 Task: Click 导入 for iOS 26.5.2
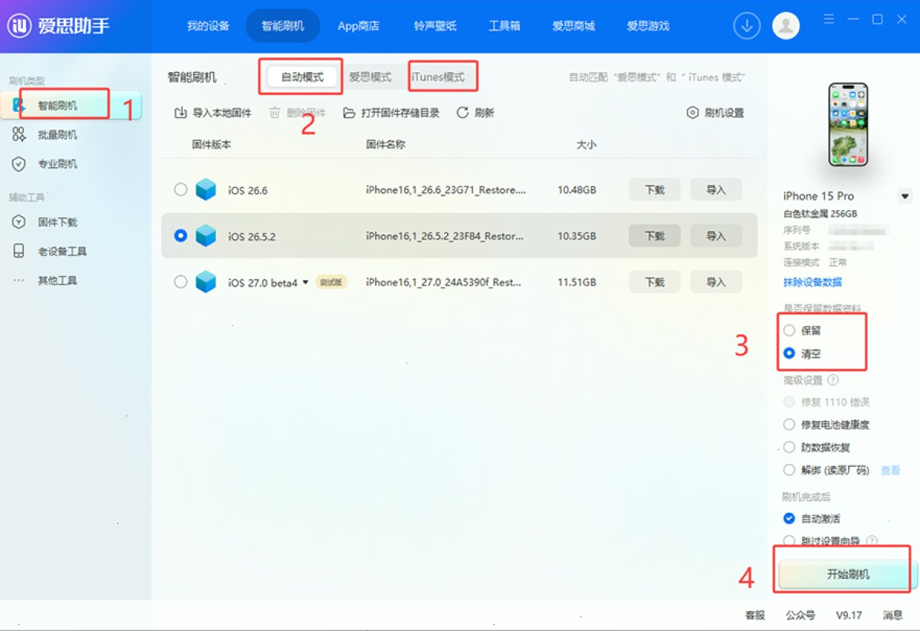coord(716,235)
